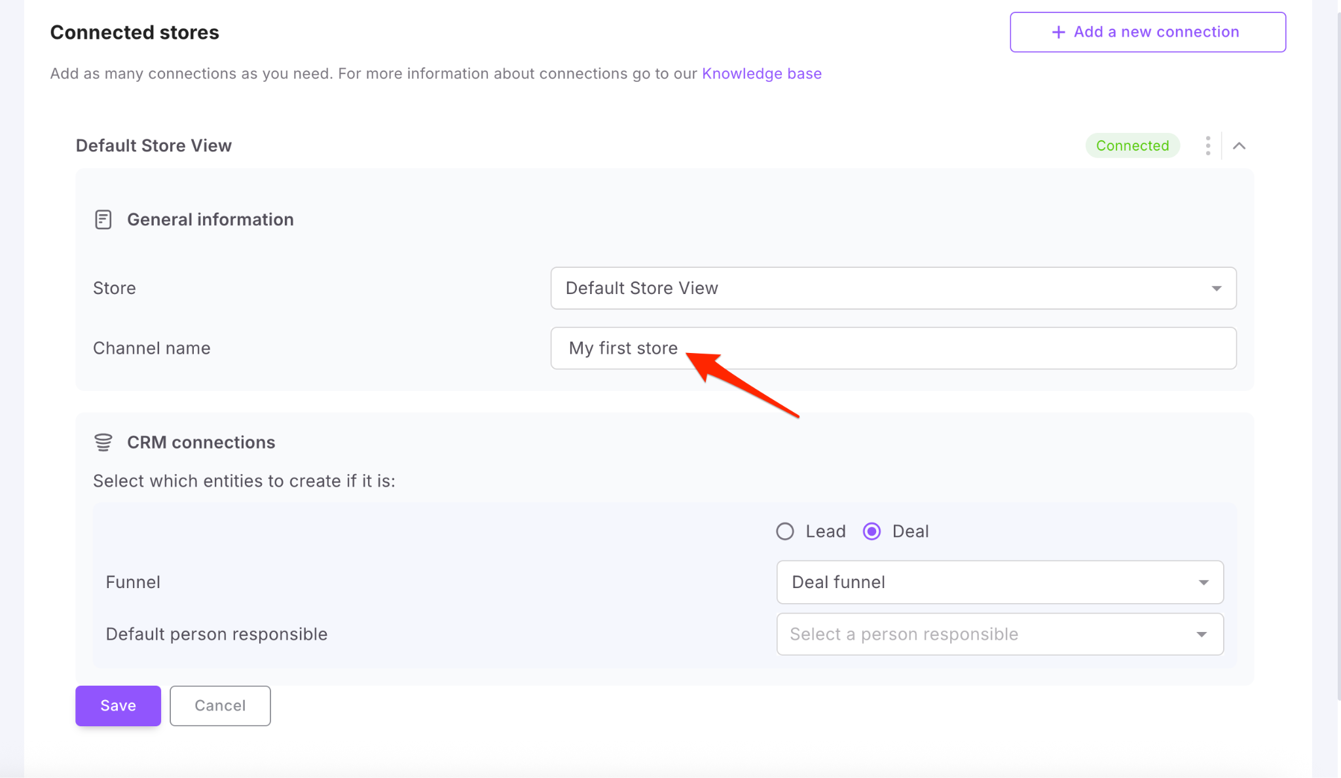
Task: Click the Cancel button
Action: 220,705
